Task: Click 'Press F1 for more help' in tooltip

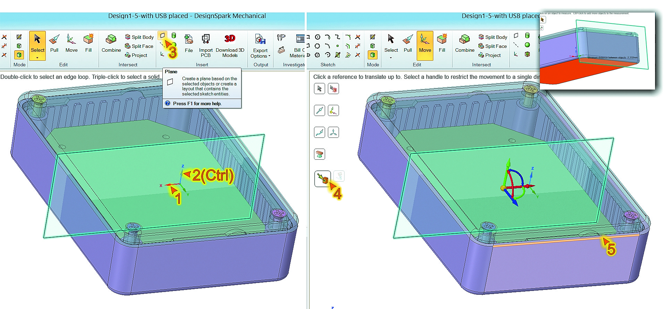Action: [x=197, y=103]
